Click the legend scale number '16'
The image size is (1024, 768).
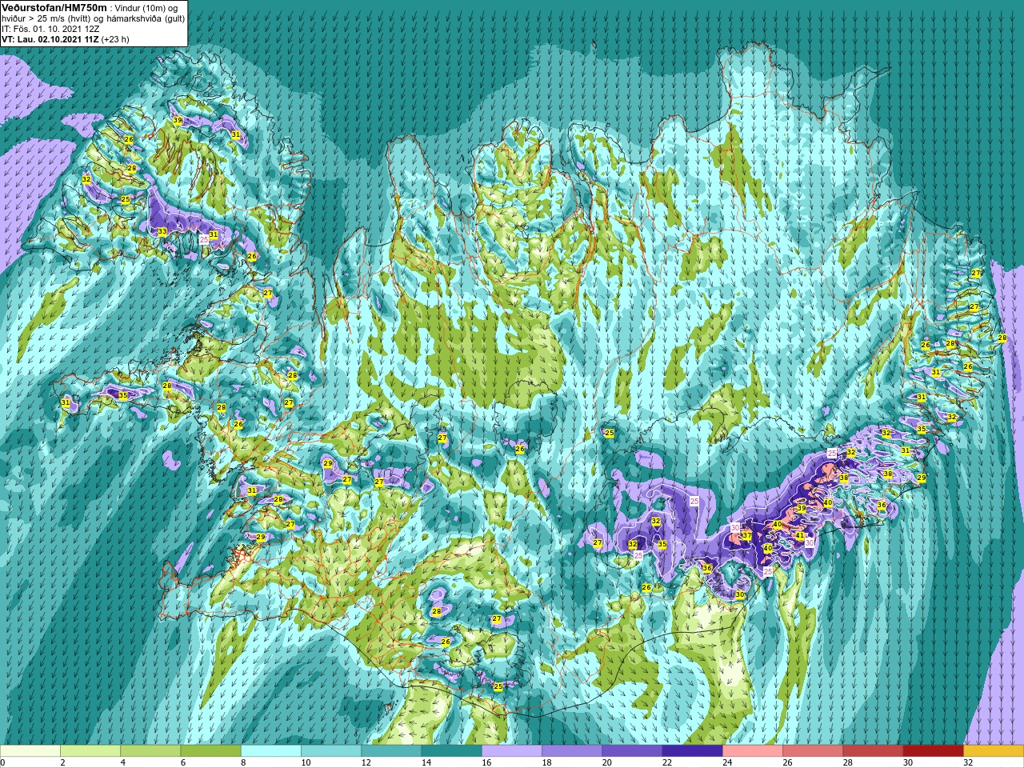click(487, 762)
